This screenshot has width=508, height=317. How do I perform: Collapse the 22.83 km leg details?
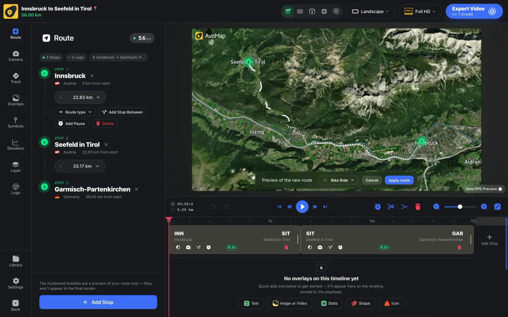point(80,98)
